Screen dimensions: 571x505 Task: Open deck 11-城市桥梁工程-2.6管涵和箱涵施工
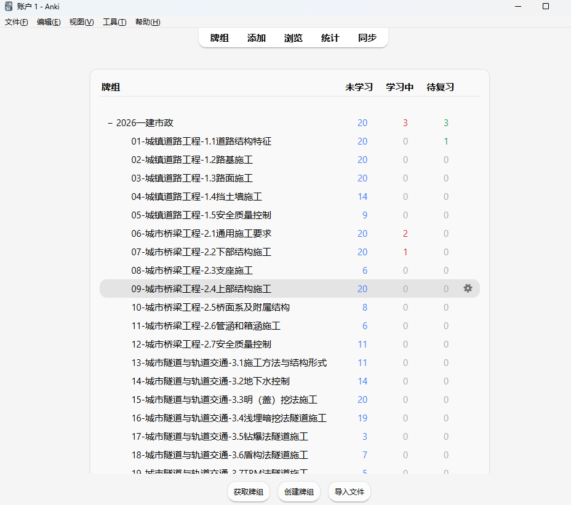click(x=206, y=326)
